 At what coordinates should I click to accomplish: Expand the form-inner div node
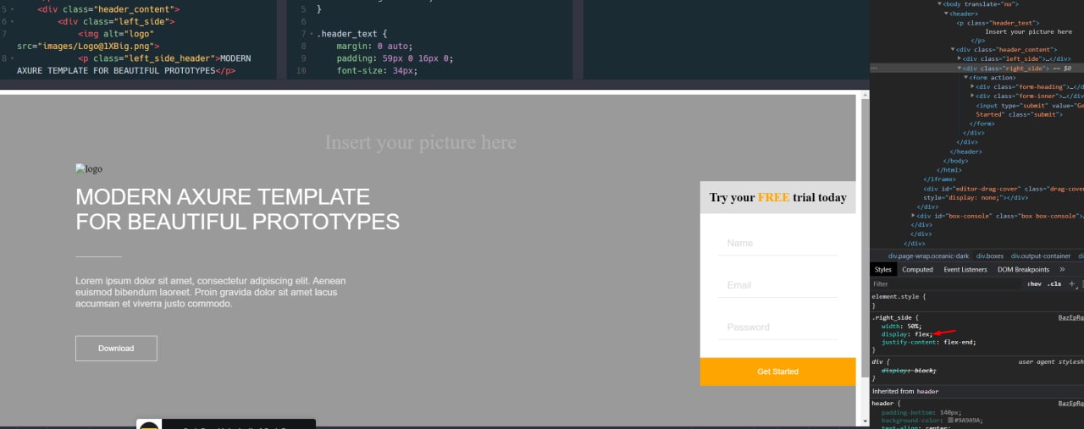coord(972,96)
